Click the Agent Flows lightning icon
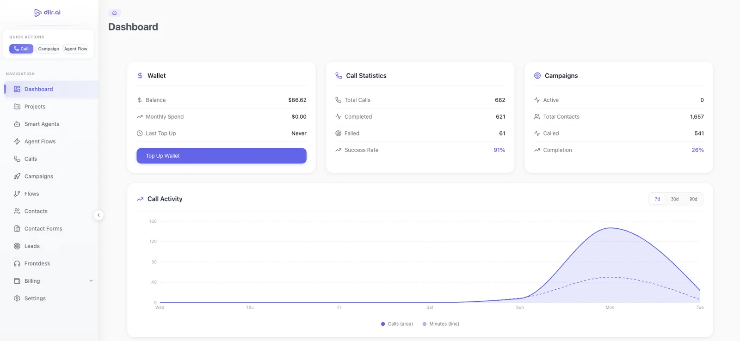This screenshot has height=341, width=740. [17, 141]
